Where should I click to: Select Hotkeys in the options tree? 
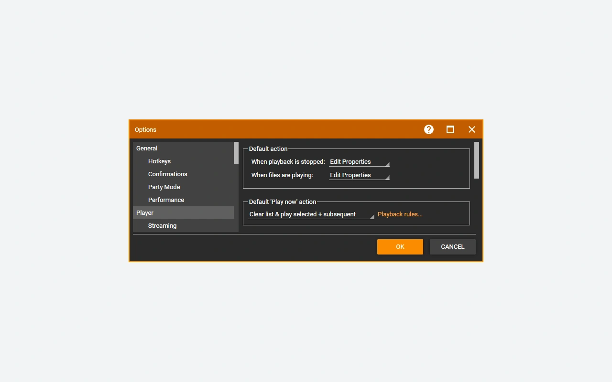[183, 161]
